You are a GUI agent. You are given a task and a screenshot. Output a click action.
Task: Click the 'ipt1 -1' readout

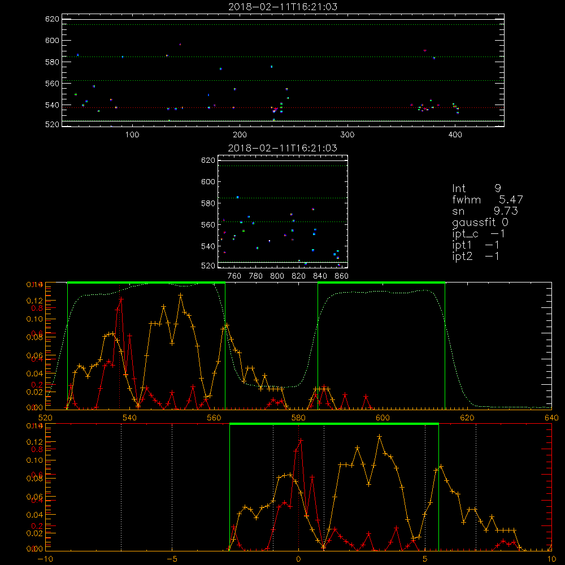[x=476, y=245]
